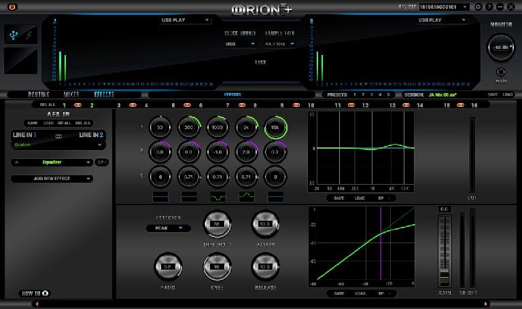Image resolution: width=522 pixels, height=309 pixels.
Task: Open the Devices serial number dropdown
Action: point(444,7)
